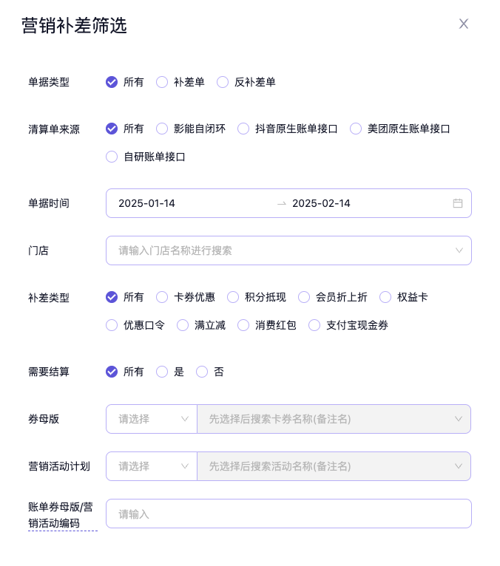Click the 账单券母版/营销活动编码 input field
The width and height of the screenshot is (500, 566).
coord(288,514)
